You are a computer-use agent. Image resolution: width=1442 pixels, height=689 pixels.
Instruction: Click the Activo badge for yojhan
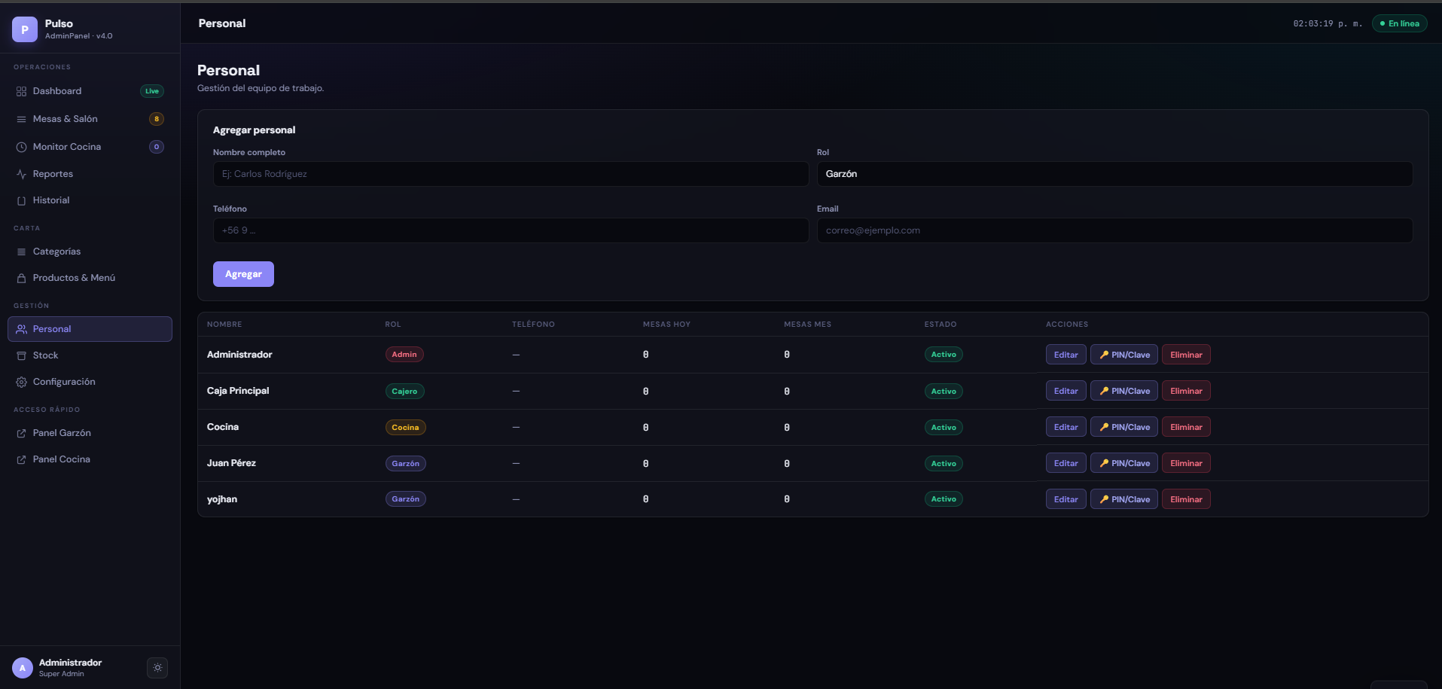pyautogui.click(x=944, y=499)
